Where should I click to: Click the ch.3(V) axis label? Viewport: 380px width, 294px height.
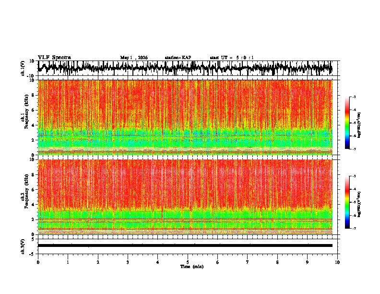point(23,247)
